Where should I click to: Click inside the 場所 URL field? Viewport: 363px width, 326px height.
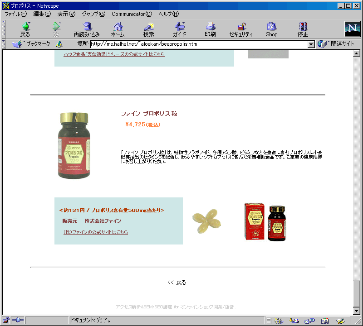click(199, 44)
